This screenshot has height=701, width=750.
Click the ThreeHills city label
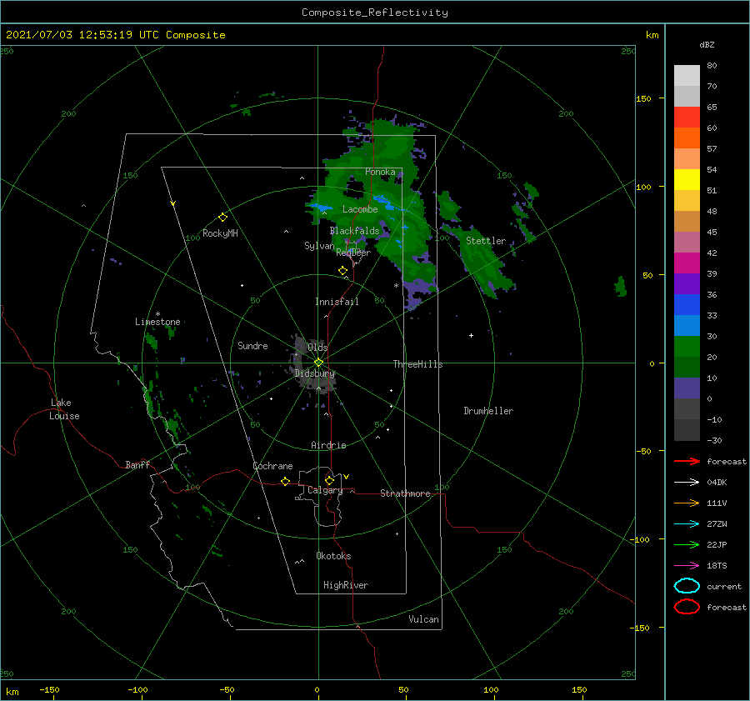(417, 364)
